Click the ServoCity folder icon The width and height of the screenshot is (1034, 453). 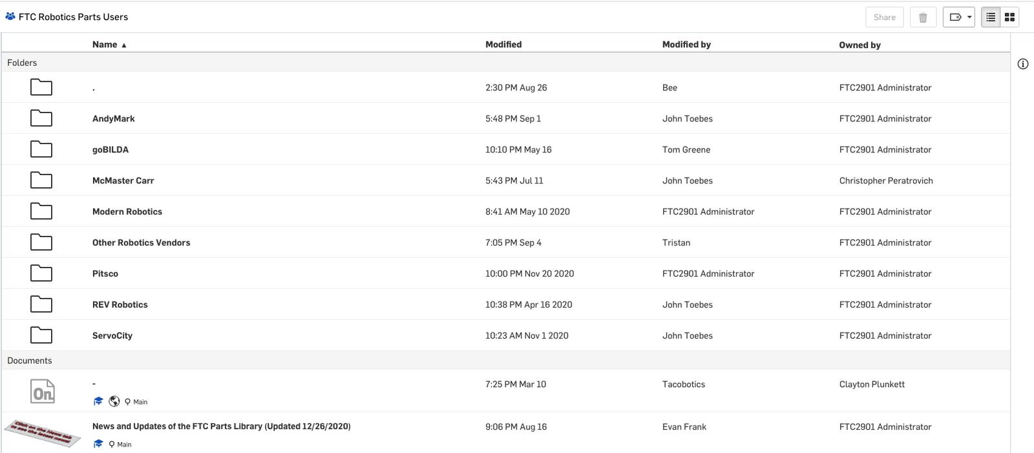pyautogui.click(x=41, y=335)
